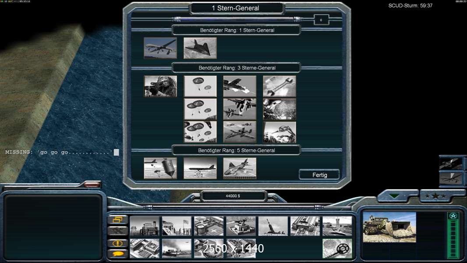Click 'Benötigter Rang: 1 Stern-General' header
The height and width of the screenshot is (263, 467).
[x=237, y=30]
